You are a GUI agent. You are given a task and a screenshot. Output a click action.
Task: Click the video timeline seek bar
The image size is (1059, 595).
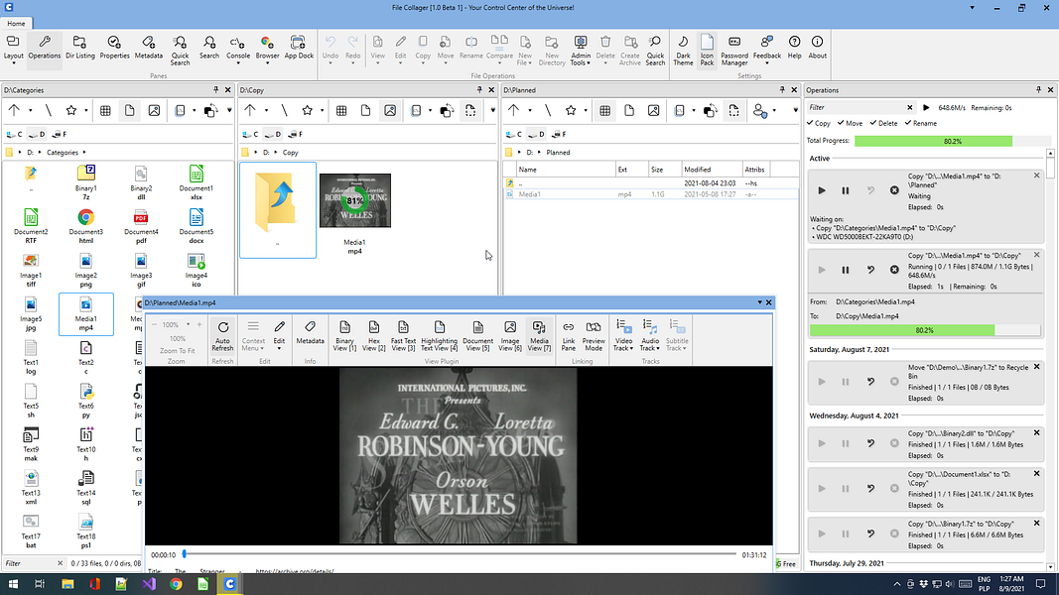coord(457,554)
